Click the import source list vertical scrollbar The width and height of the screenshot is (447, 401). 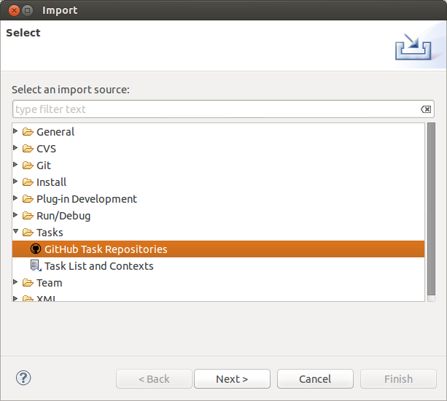click(x=431, y=210)
